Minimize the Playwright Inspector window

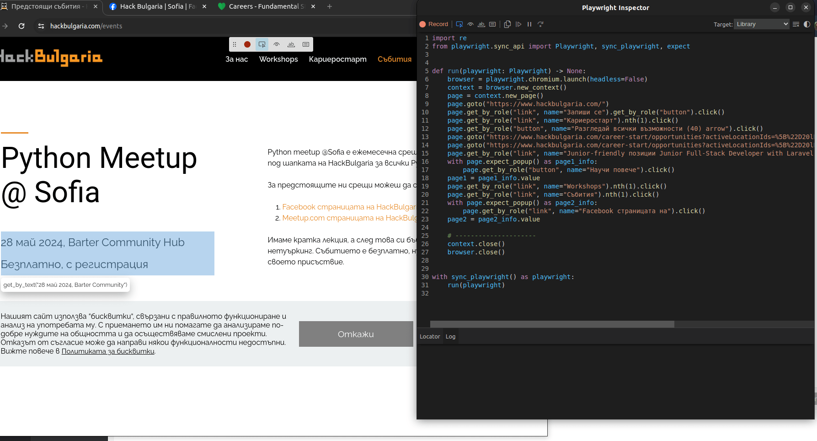click(775, 7)
